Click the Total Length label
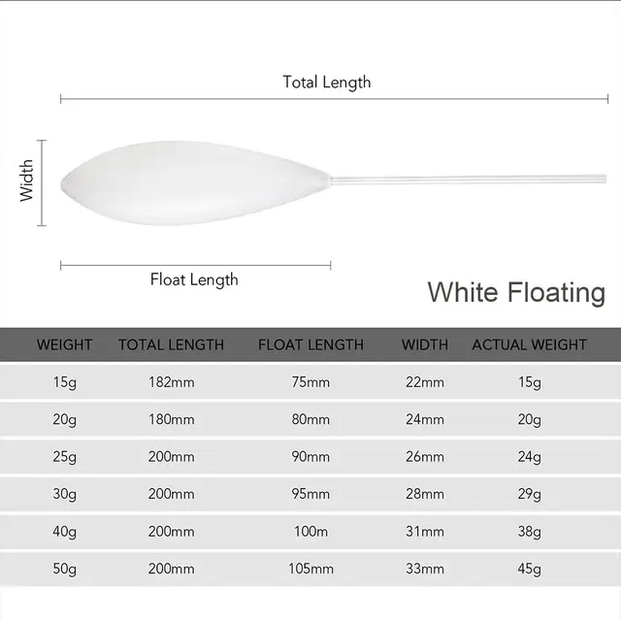Viewport: 621px width, 621px height. pyautogui.click(x=326, y=82)
